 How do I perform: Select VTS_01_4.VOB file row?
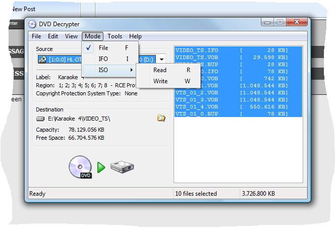pos(238,107)
